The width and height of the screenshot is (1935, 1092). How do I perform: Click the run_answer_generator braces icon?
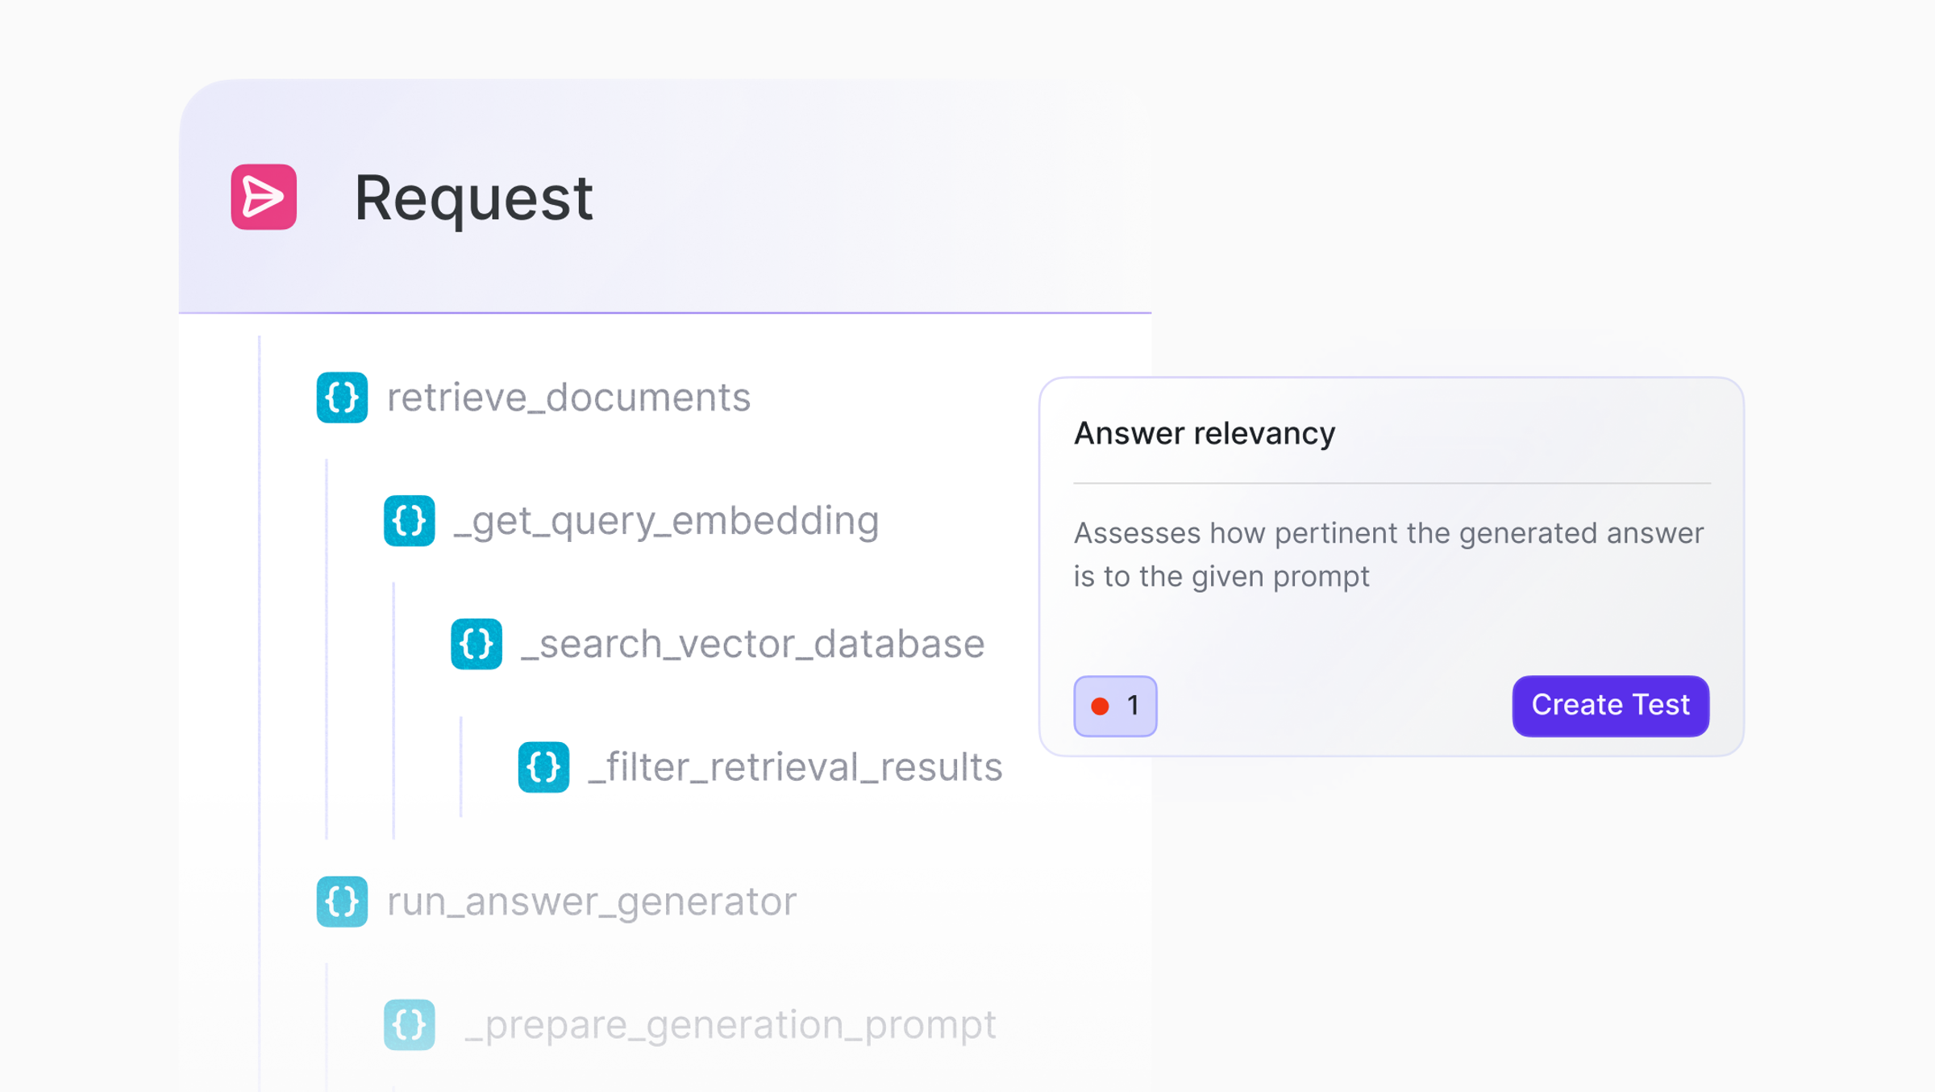click(x=342, y=902)
